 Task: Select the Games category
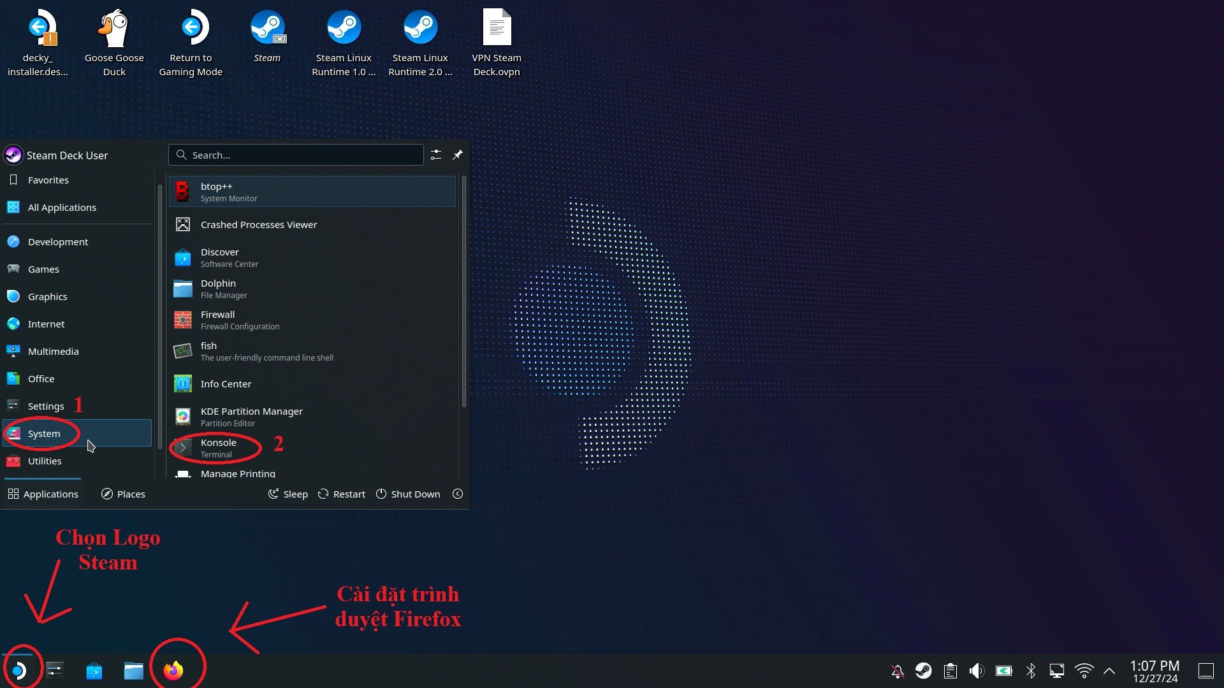click(77, 269)
